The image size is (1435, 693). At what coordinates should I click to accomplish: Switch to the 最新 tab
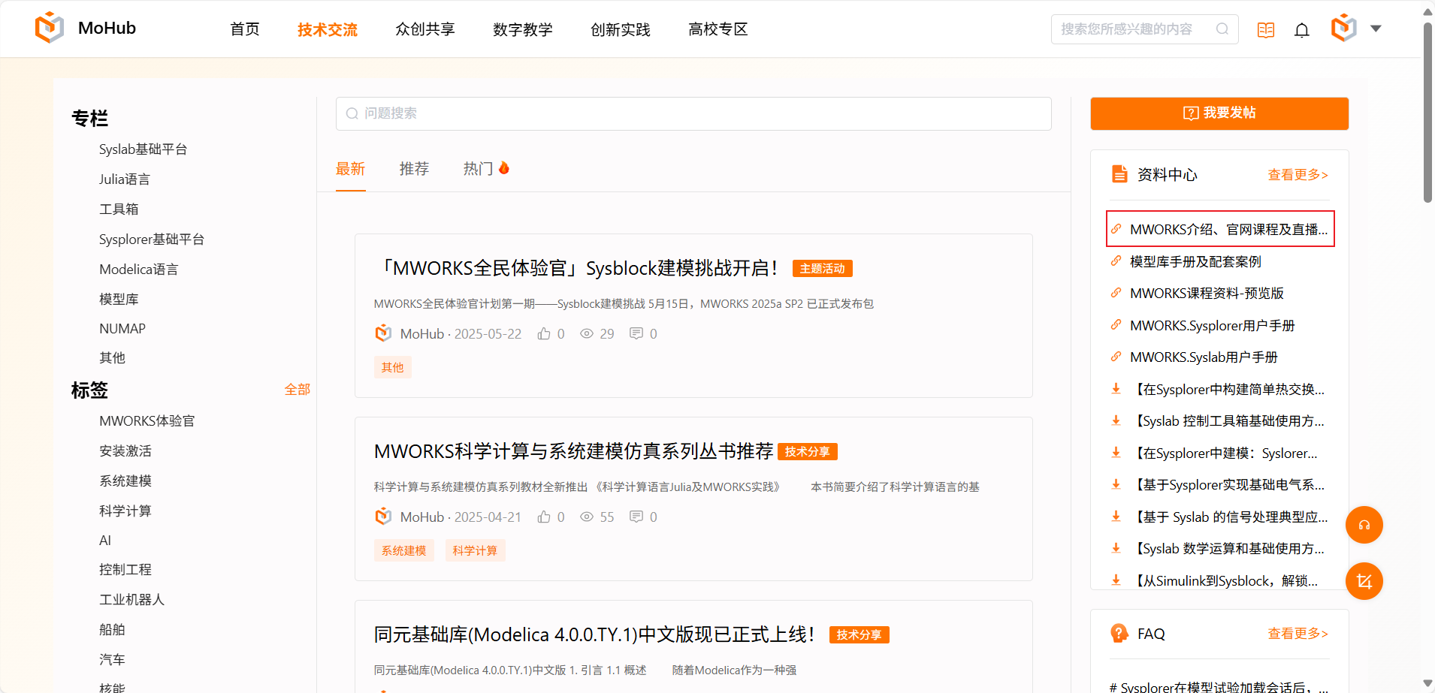pos(351,169)
